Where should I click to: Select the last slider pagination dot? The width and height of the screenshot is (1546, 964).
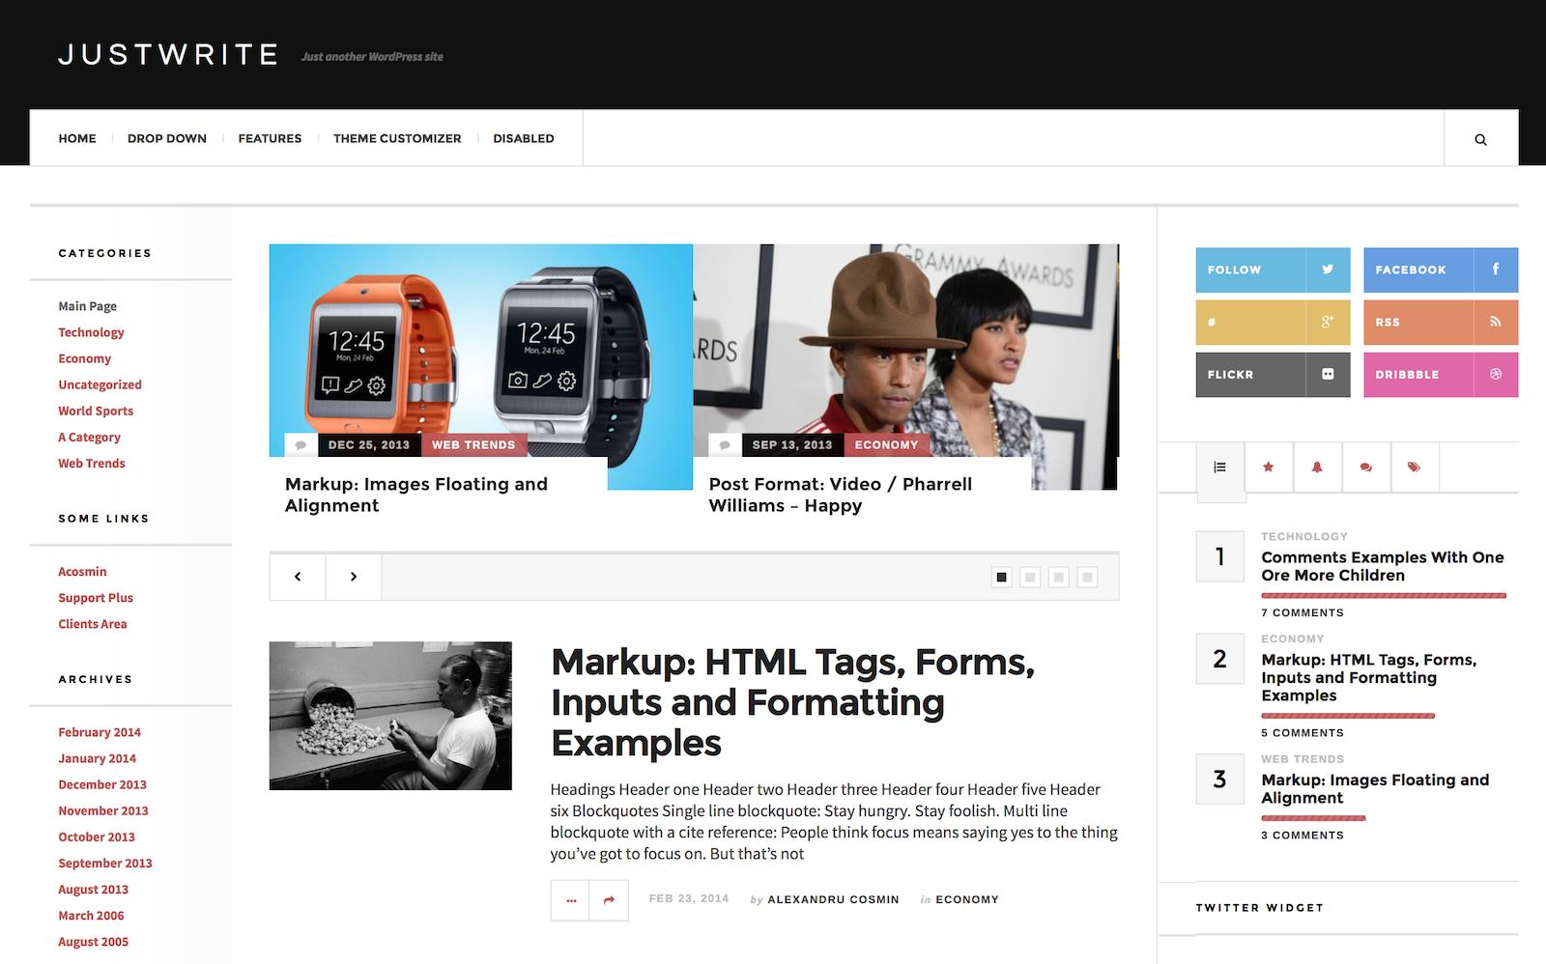1087,578
